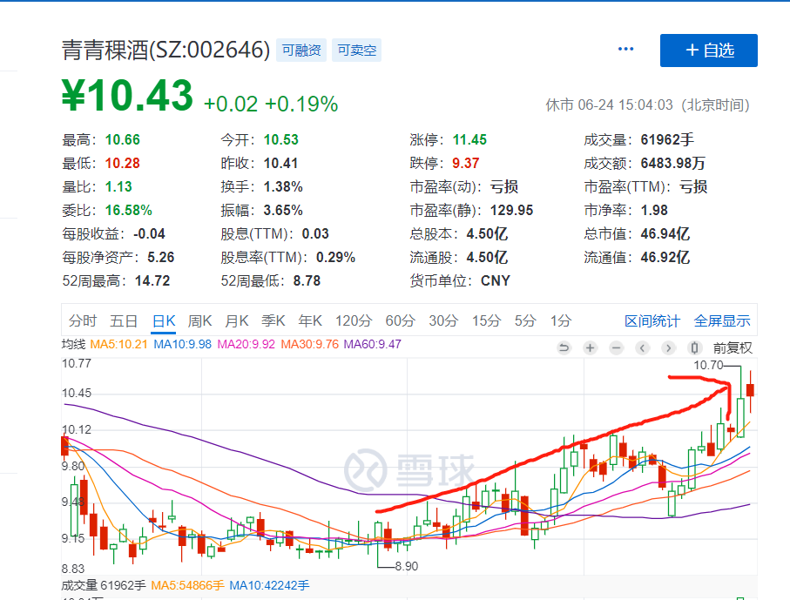Click the MA30:9.76 indicator label
790x600 pixels.
point(310,345)
